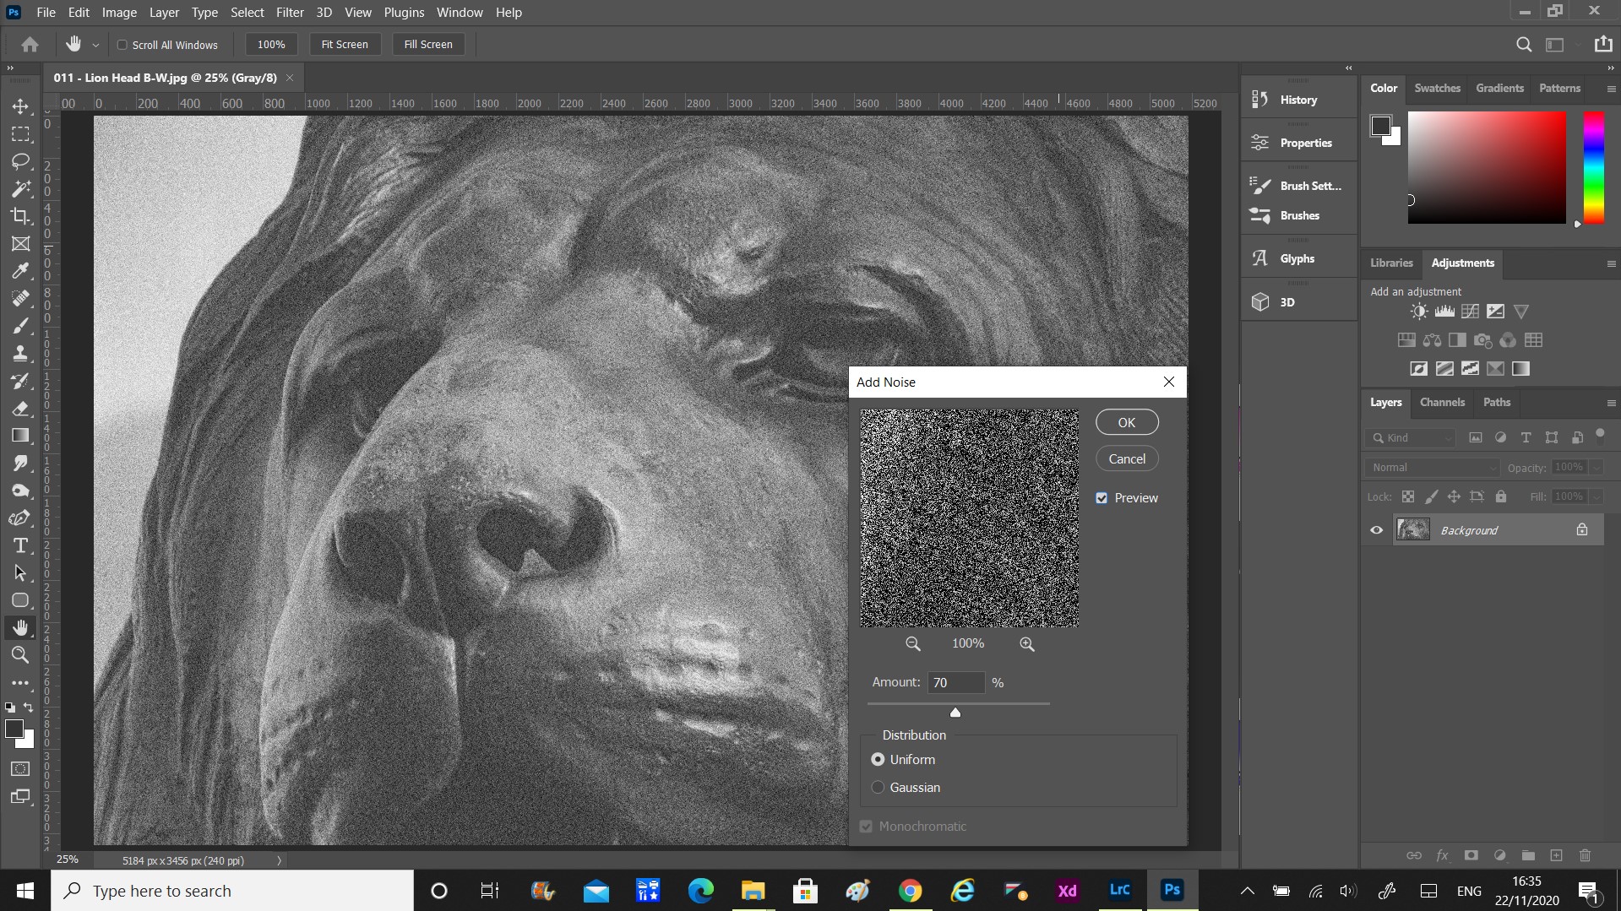Select the Crop tool

click(20, 216)
